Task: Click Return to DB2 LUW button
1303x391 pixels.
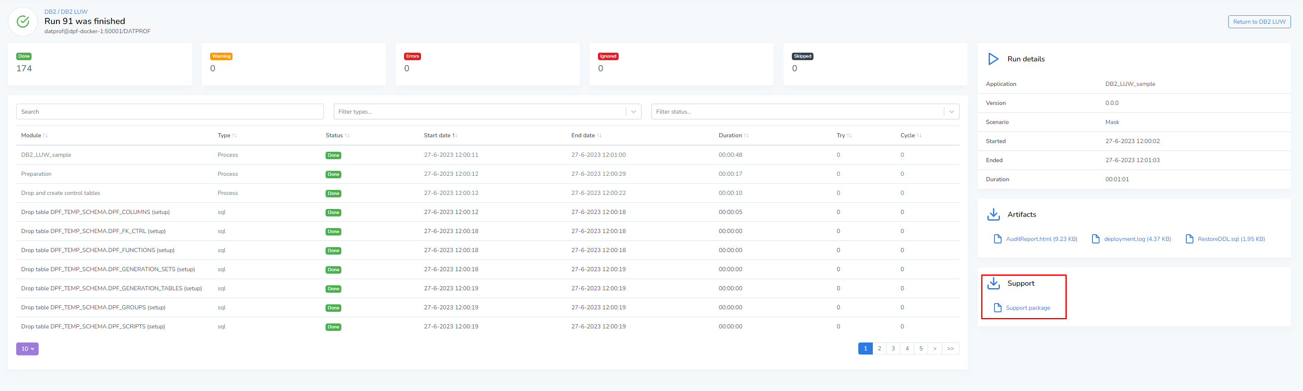Action: pyautogui.click(x=1259, y=22)
